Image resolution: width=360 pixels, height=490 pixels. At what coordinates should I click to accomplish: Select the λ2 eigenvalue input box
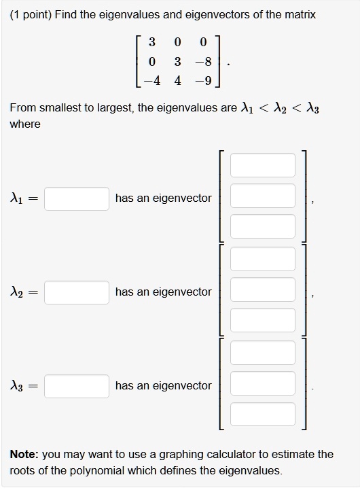(x=77, y=292)
